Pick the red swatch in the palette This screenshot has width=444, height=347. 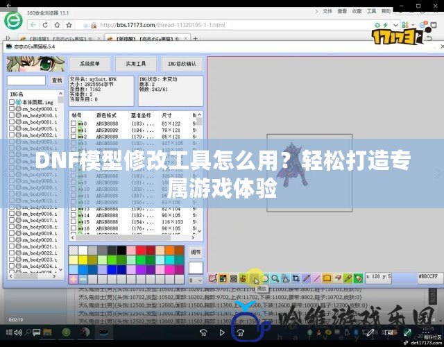coord(141,251)
